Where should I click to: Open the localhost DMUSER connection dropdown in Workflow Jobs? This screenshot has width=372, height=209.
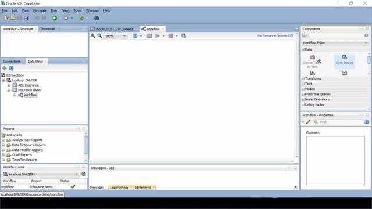pos(76,174)
